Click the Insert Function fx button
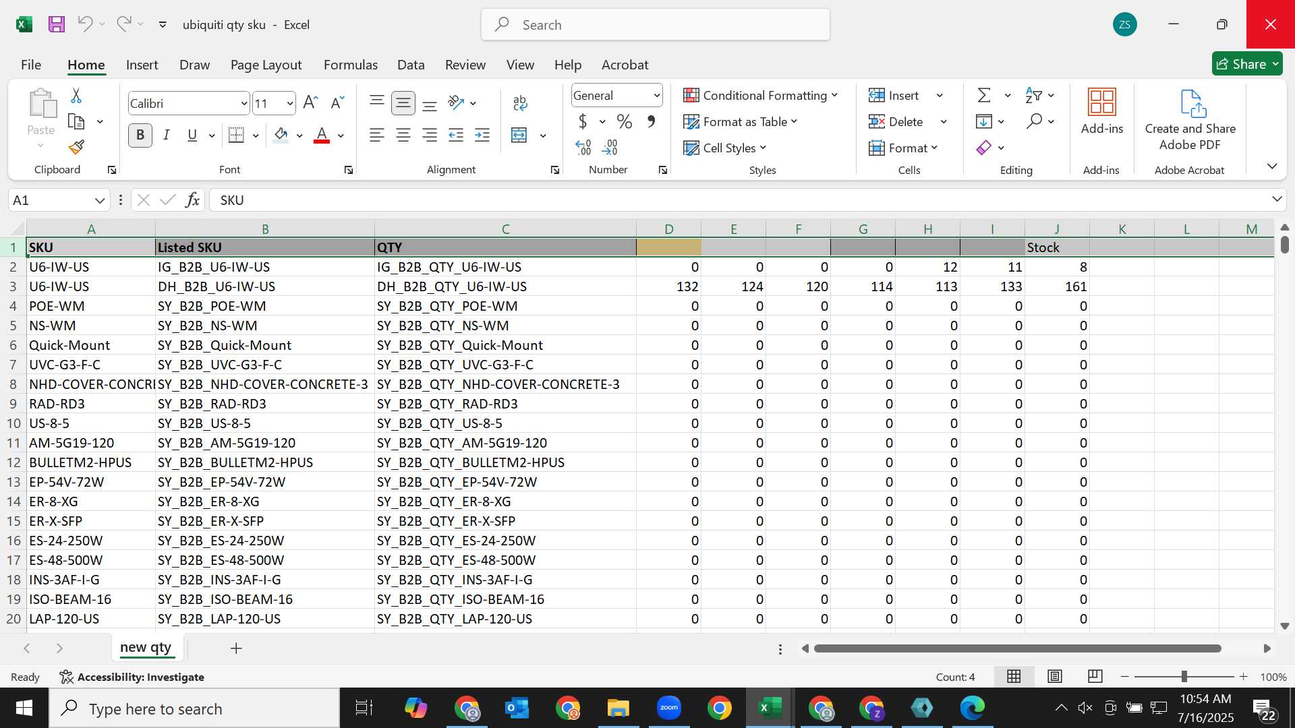This screenshot has width=1295, height=728. point(192,200)
